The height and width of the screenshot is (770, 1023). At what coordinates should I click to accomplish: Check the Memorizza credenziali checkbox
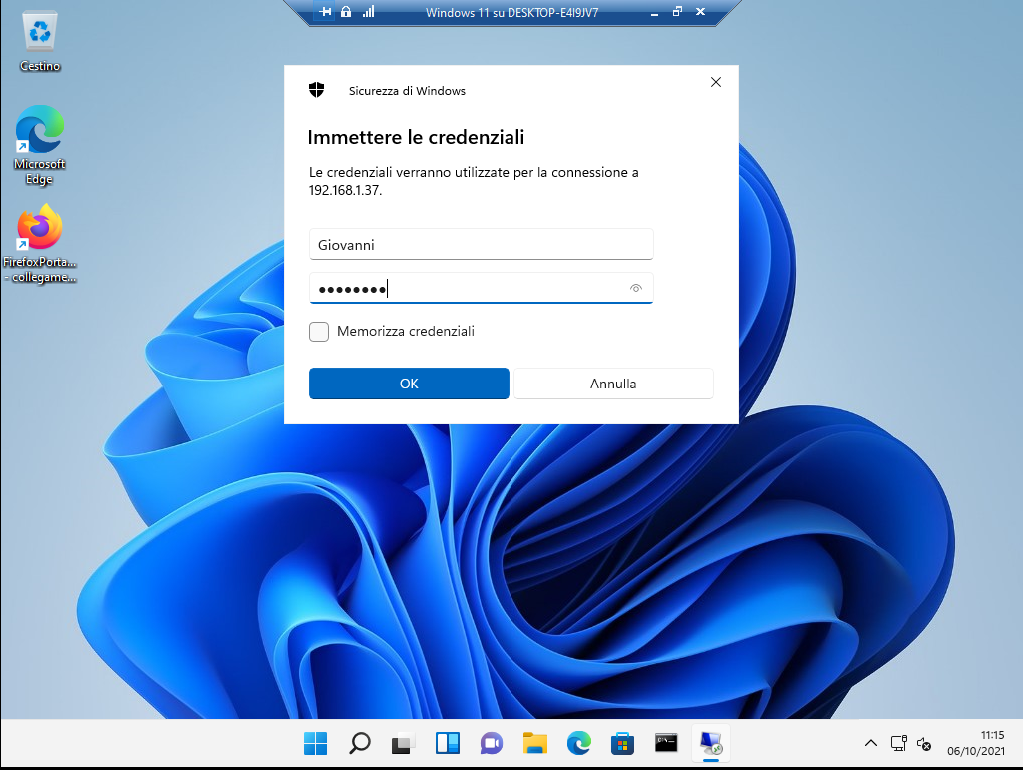[x=318, y=331]
